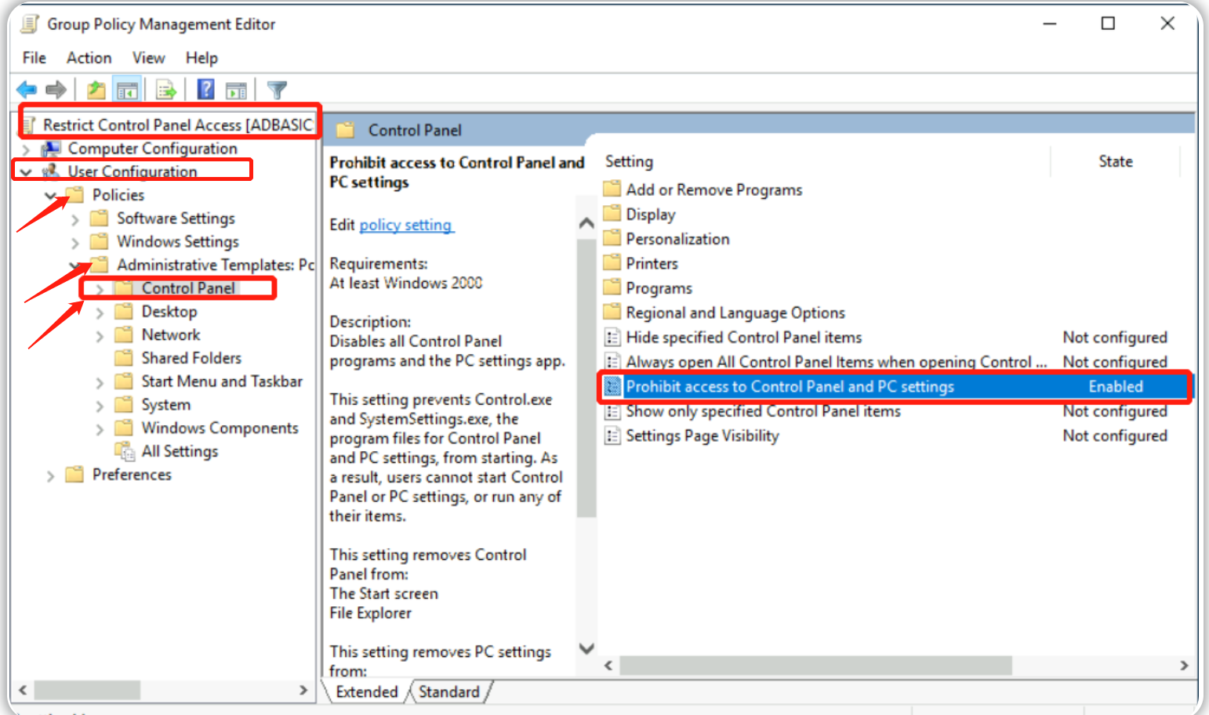Select All Settings in the tree
This screenshot has height=715, width=1209.
pyautogui.click(x=180, y=451)
